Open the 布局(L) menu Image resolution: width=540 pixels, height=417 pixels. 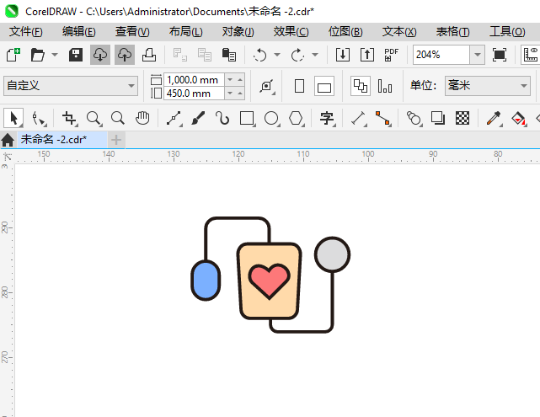pyautogui.click(x=185, y=32)
